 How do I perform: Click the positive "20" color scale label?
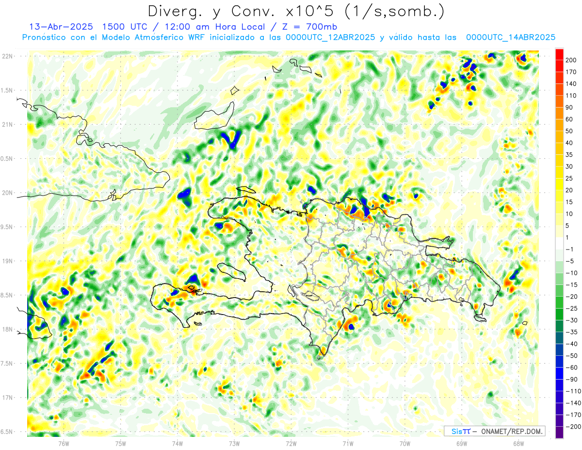click(x=570, y=190)
